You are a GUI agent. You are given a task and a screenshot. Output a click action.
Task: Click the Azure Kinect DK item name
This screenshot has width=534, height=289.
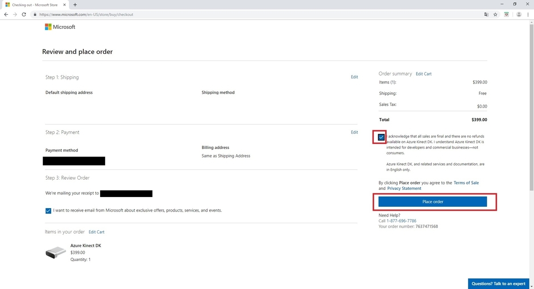[x=85, y=246]
